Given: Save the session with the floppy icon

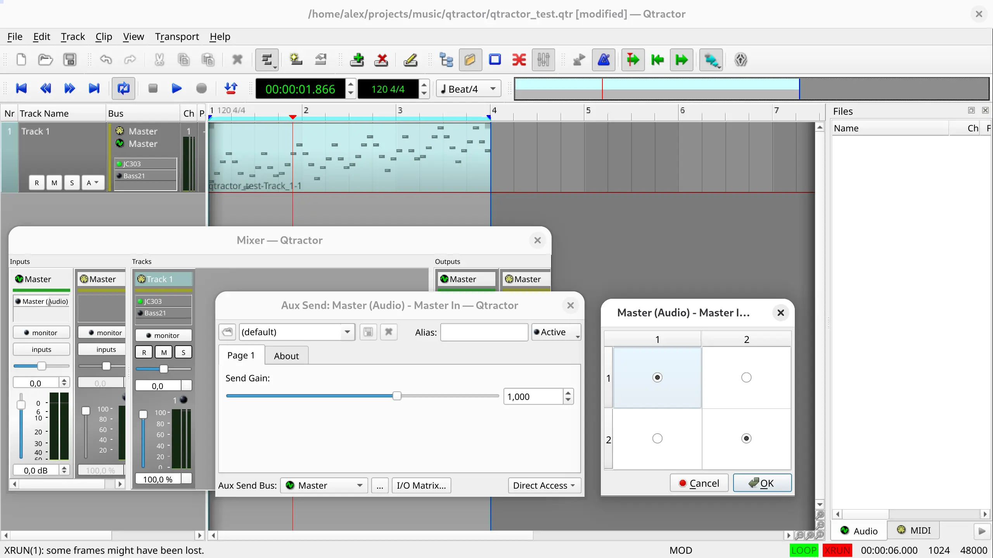Looking at the screenshot, I should (70, 60).
